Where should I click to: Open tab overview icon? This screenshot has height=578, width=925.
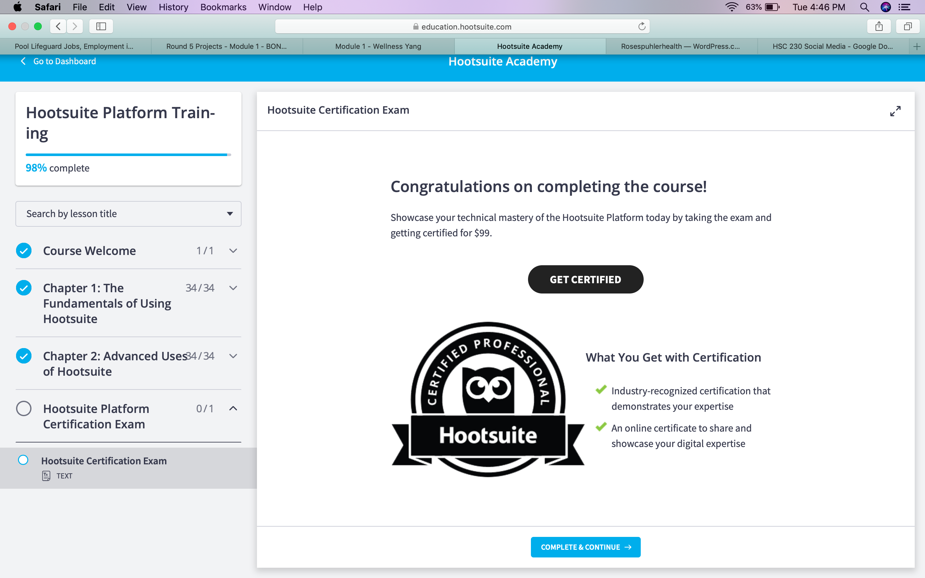click(908, 26)
